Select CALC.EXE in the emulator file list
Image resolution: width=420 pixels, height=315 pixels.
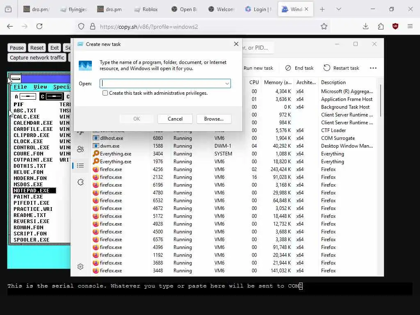tap(27, 117)
